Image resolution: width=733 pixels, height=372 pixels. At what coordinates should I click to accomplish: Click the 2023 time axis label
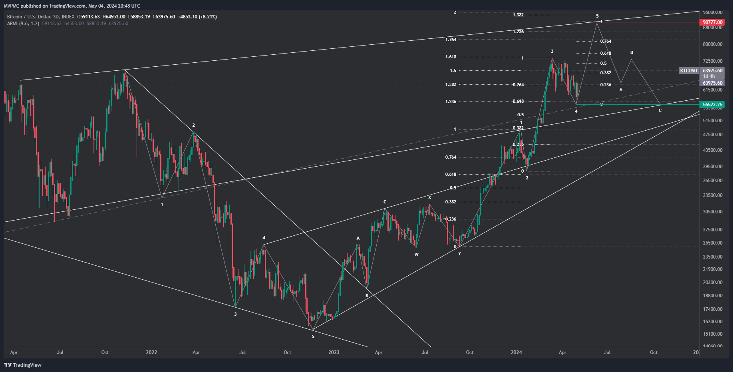click(x=334, y=352)
